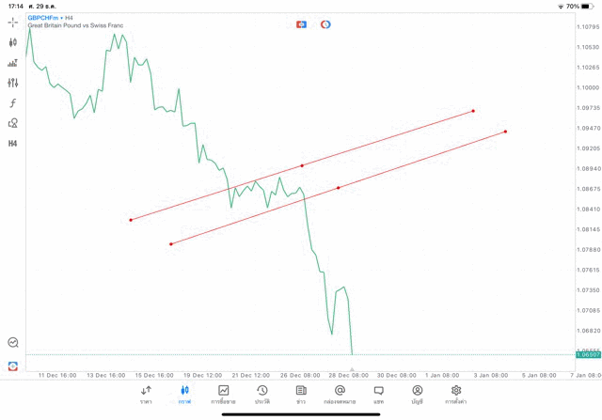Open candlestick chart type selector
Screen dimensions: 602x420
click(13, 42)
